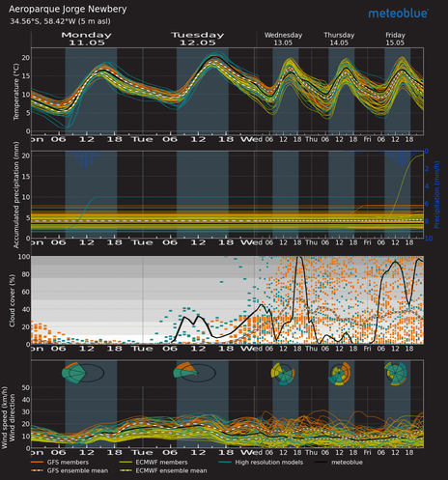Select the "Tuesday 12.05" day header
This screenshot has height=480, width=448.
[198, 39]
